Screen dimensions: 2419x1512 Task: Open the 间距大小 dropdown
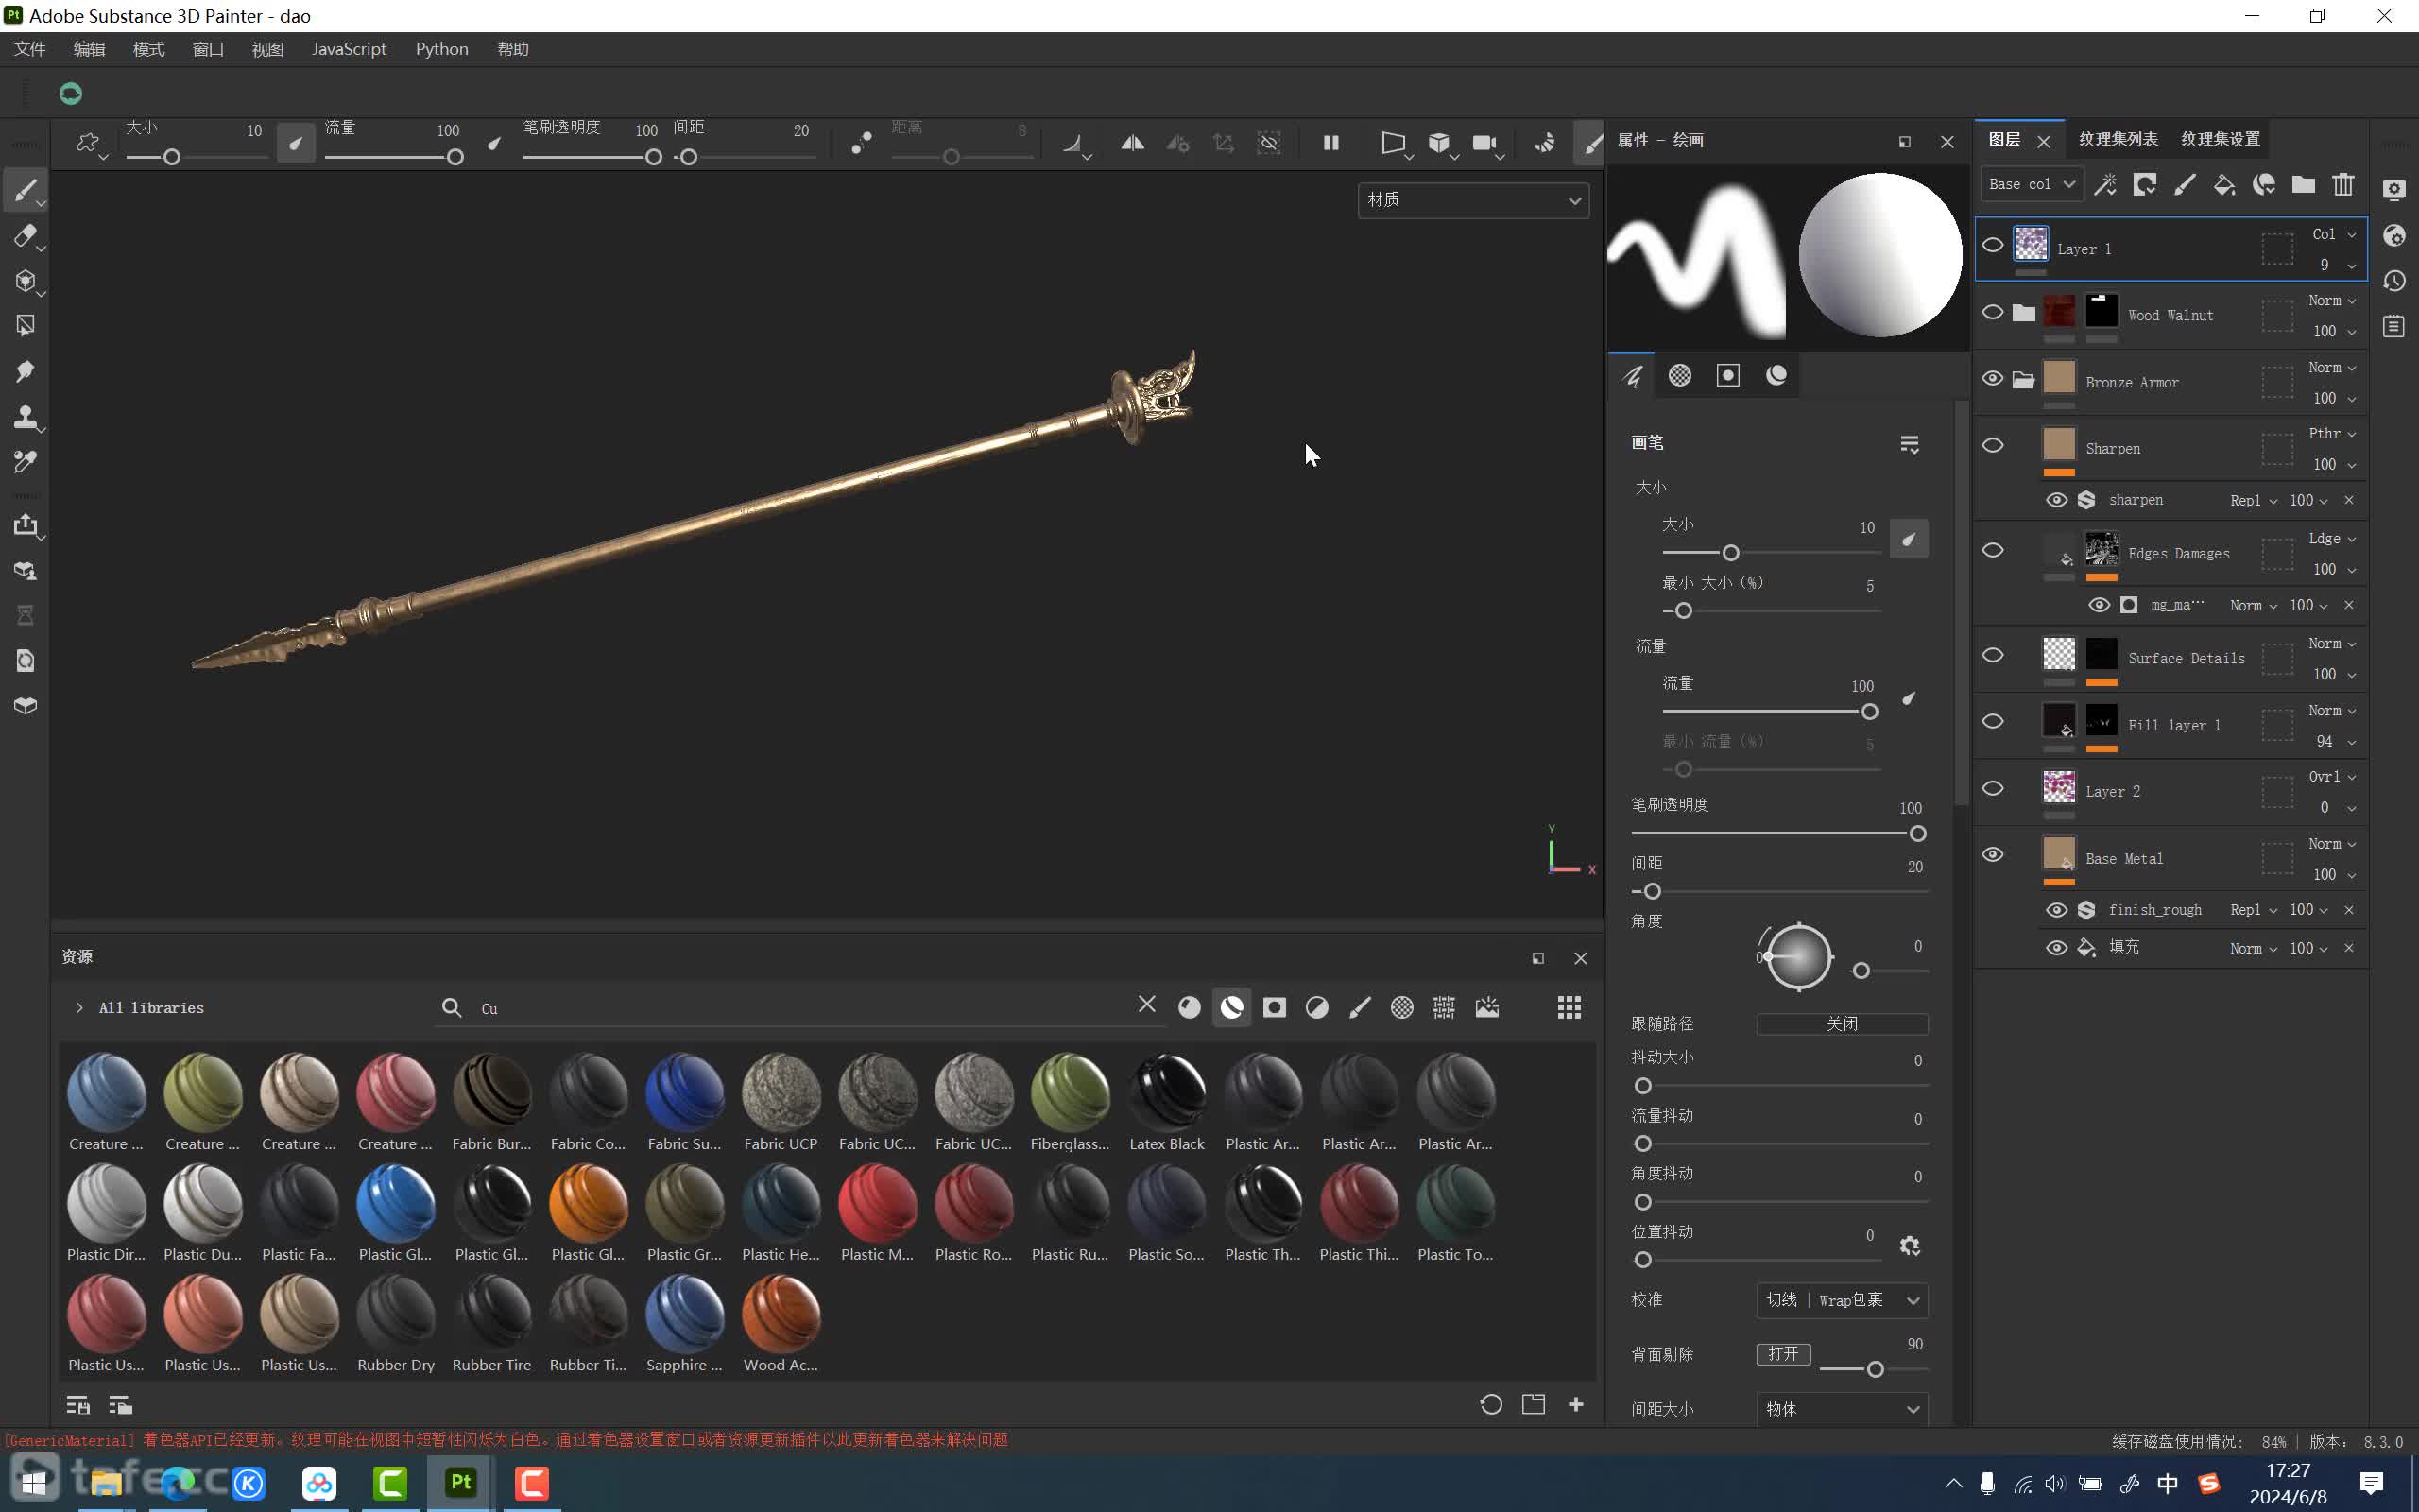(1842, 1408)
